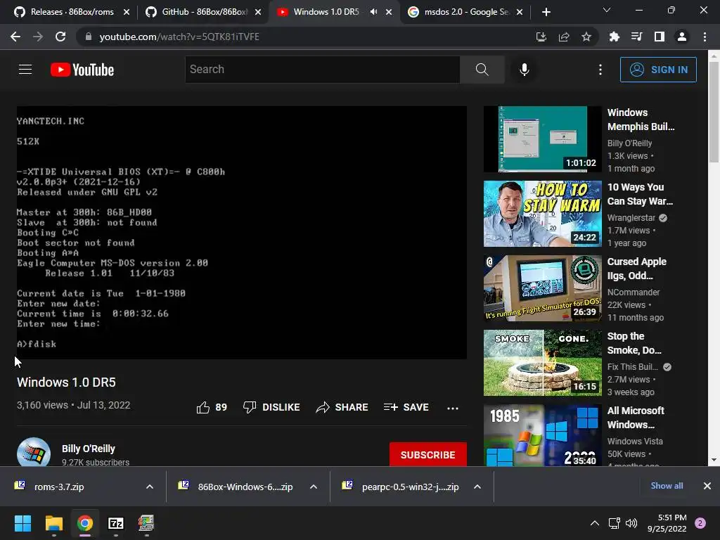Reload the YouTube page
Viewport: 720px width, 540px height.
click(x=60, y=37)
